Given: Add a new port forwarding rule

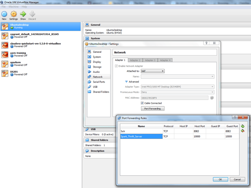Looking at the screenshot, I should pyautogui.click(x=243, y=126).
